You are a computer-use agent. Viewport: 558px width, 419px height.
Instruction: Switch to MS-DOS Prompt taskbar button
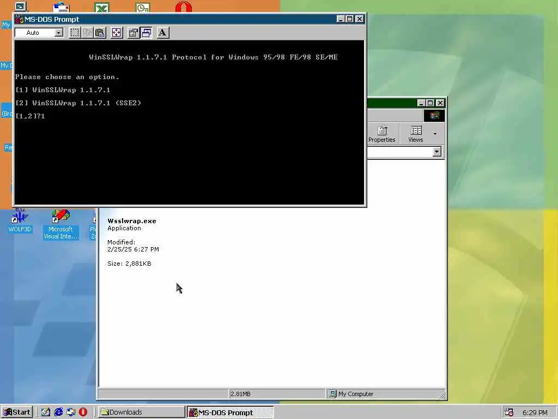point(231,412)
